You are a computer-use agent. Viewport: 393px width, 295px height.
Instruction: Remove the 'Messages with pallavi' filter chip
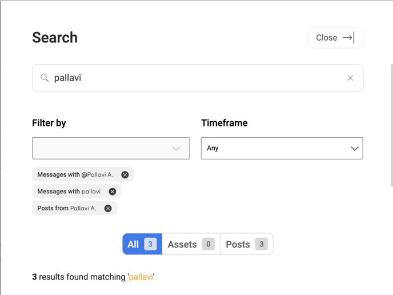coord(113,192)
